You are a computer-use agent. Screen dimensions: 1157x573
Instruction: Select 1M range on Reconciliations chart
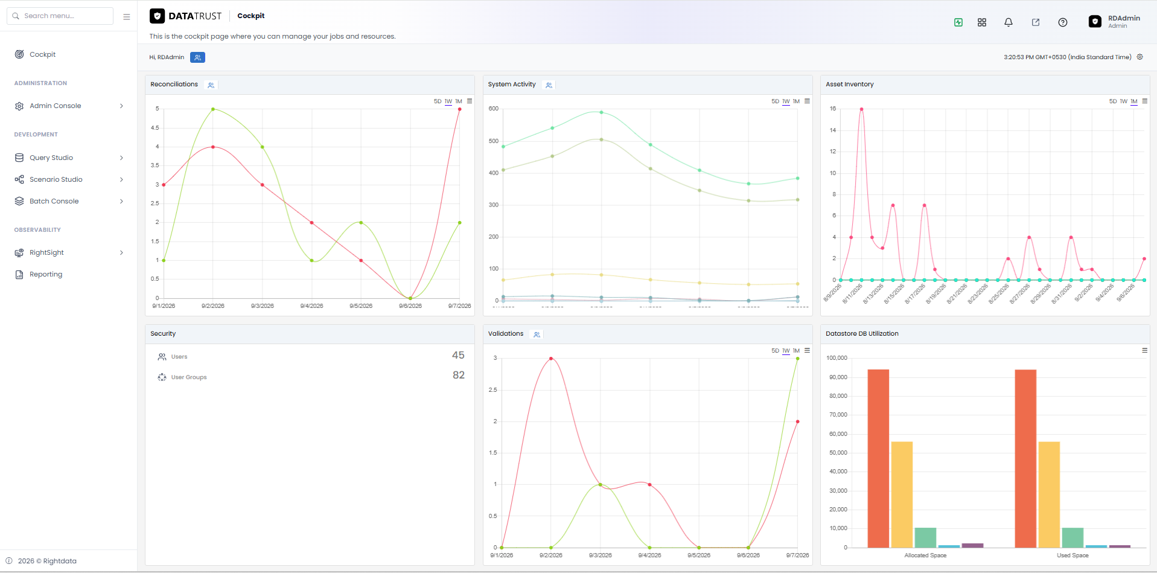[x=459, y=101]
